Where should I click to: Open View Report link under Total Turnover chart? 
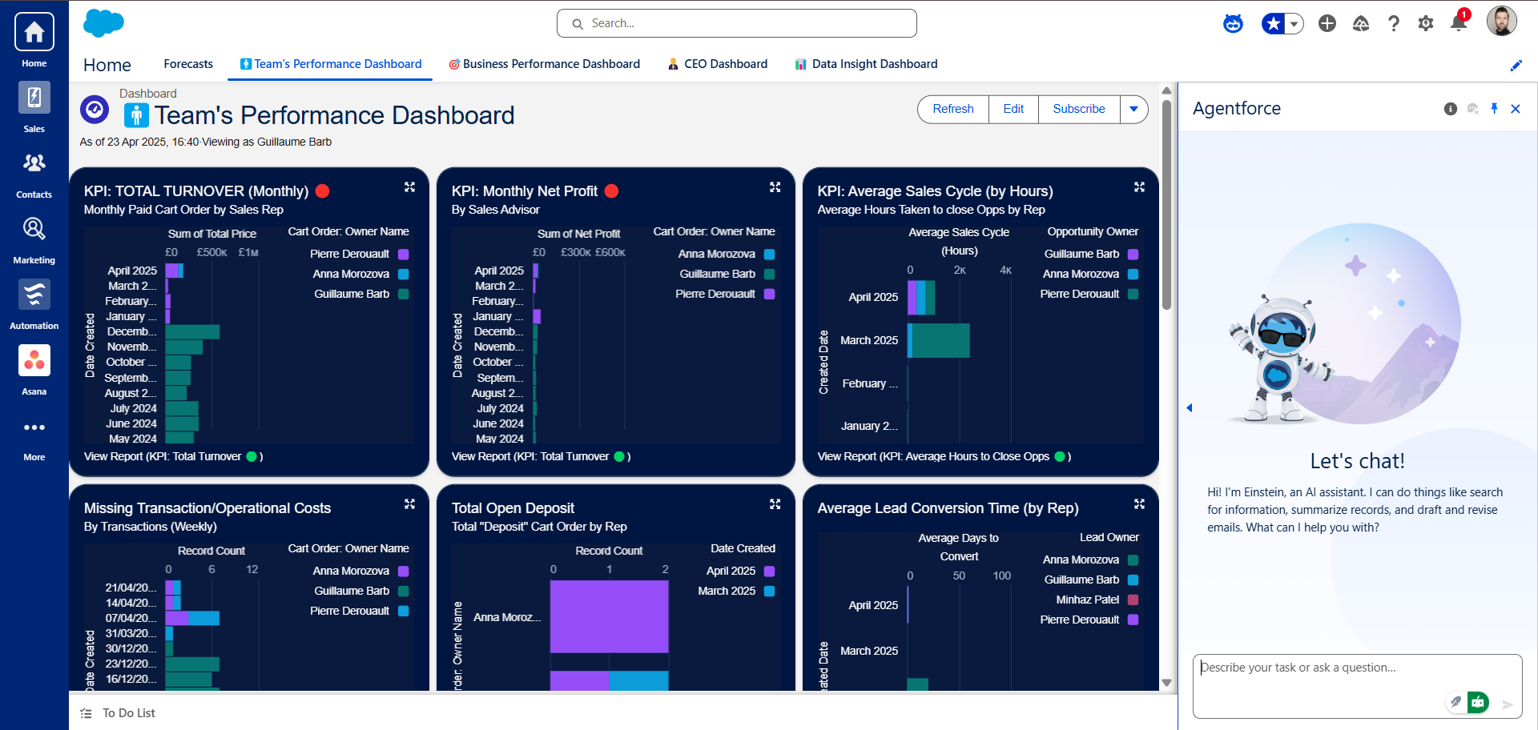click(x=173, y=456)
